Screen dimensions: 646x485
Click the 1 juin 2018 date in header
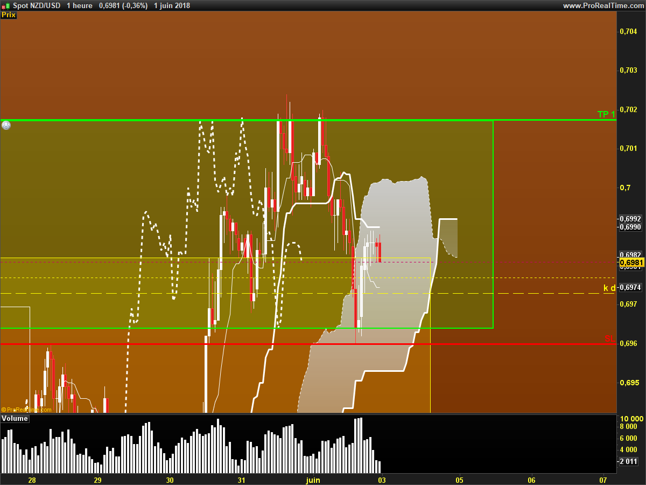pyautogui.click(x=172, y=5)
